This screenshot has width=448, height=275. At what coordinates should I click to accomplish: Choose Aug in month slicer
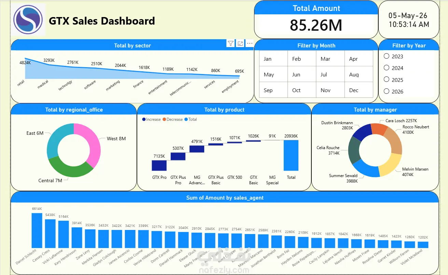359,74
